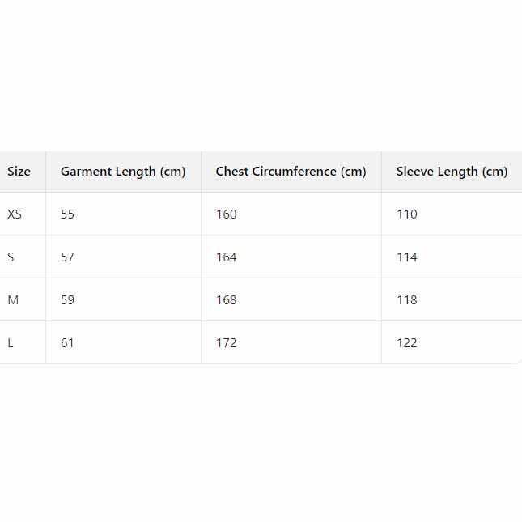Click garment length value 57
This screenshot has height=522, width=522.
click(67, 257)
